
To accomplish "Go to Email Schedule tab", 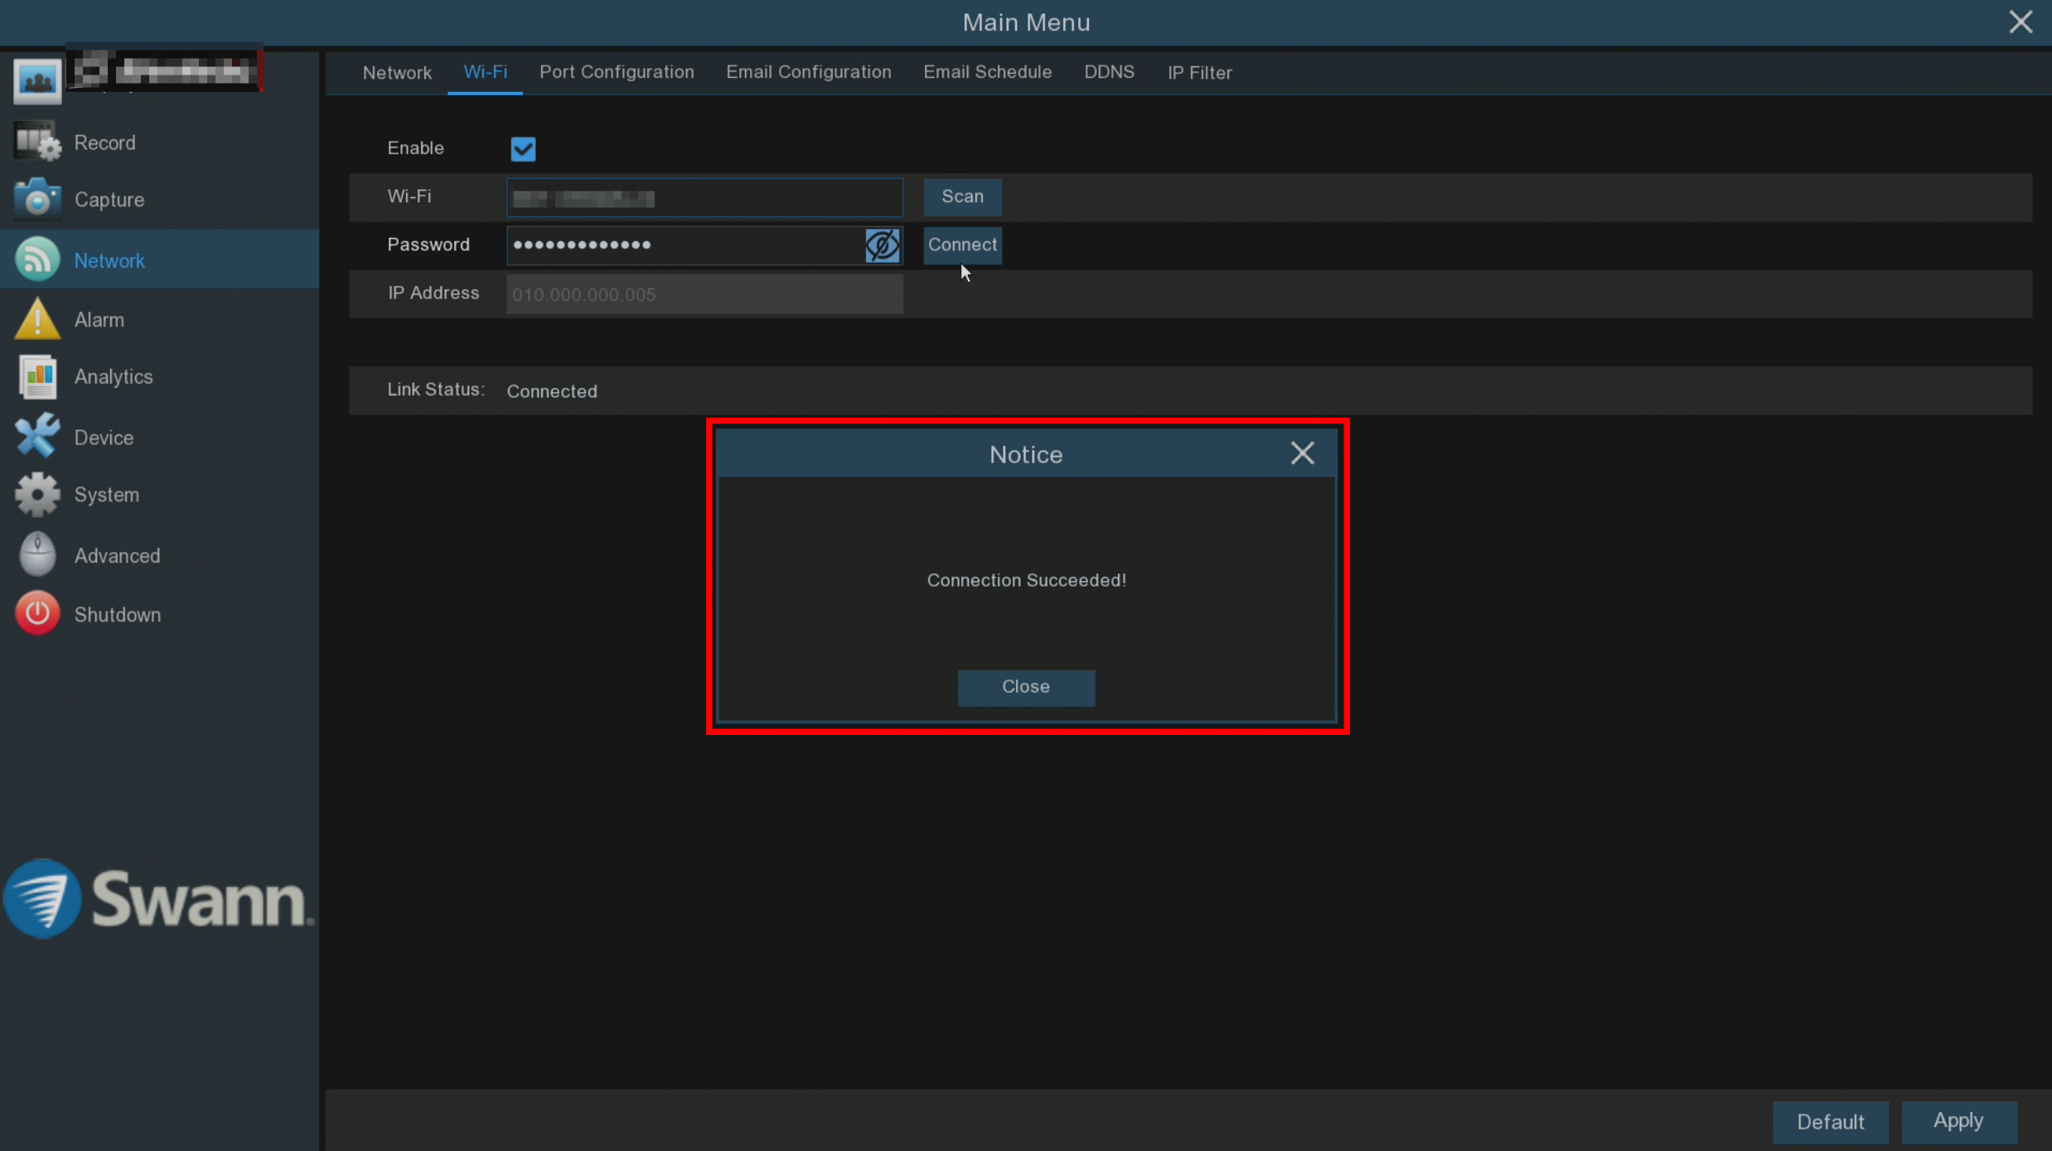I will pos(987,72).
